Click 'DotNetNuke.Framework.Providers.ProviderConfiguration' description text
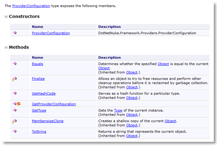Image resolution: width=217 pixels, height=147 pixels. (147, 33)
